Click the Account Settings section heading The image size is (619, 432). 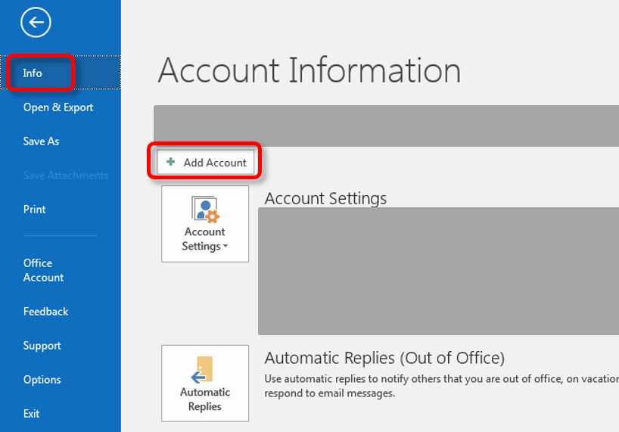[x=325, y=198]
